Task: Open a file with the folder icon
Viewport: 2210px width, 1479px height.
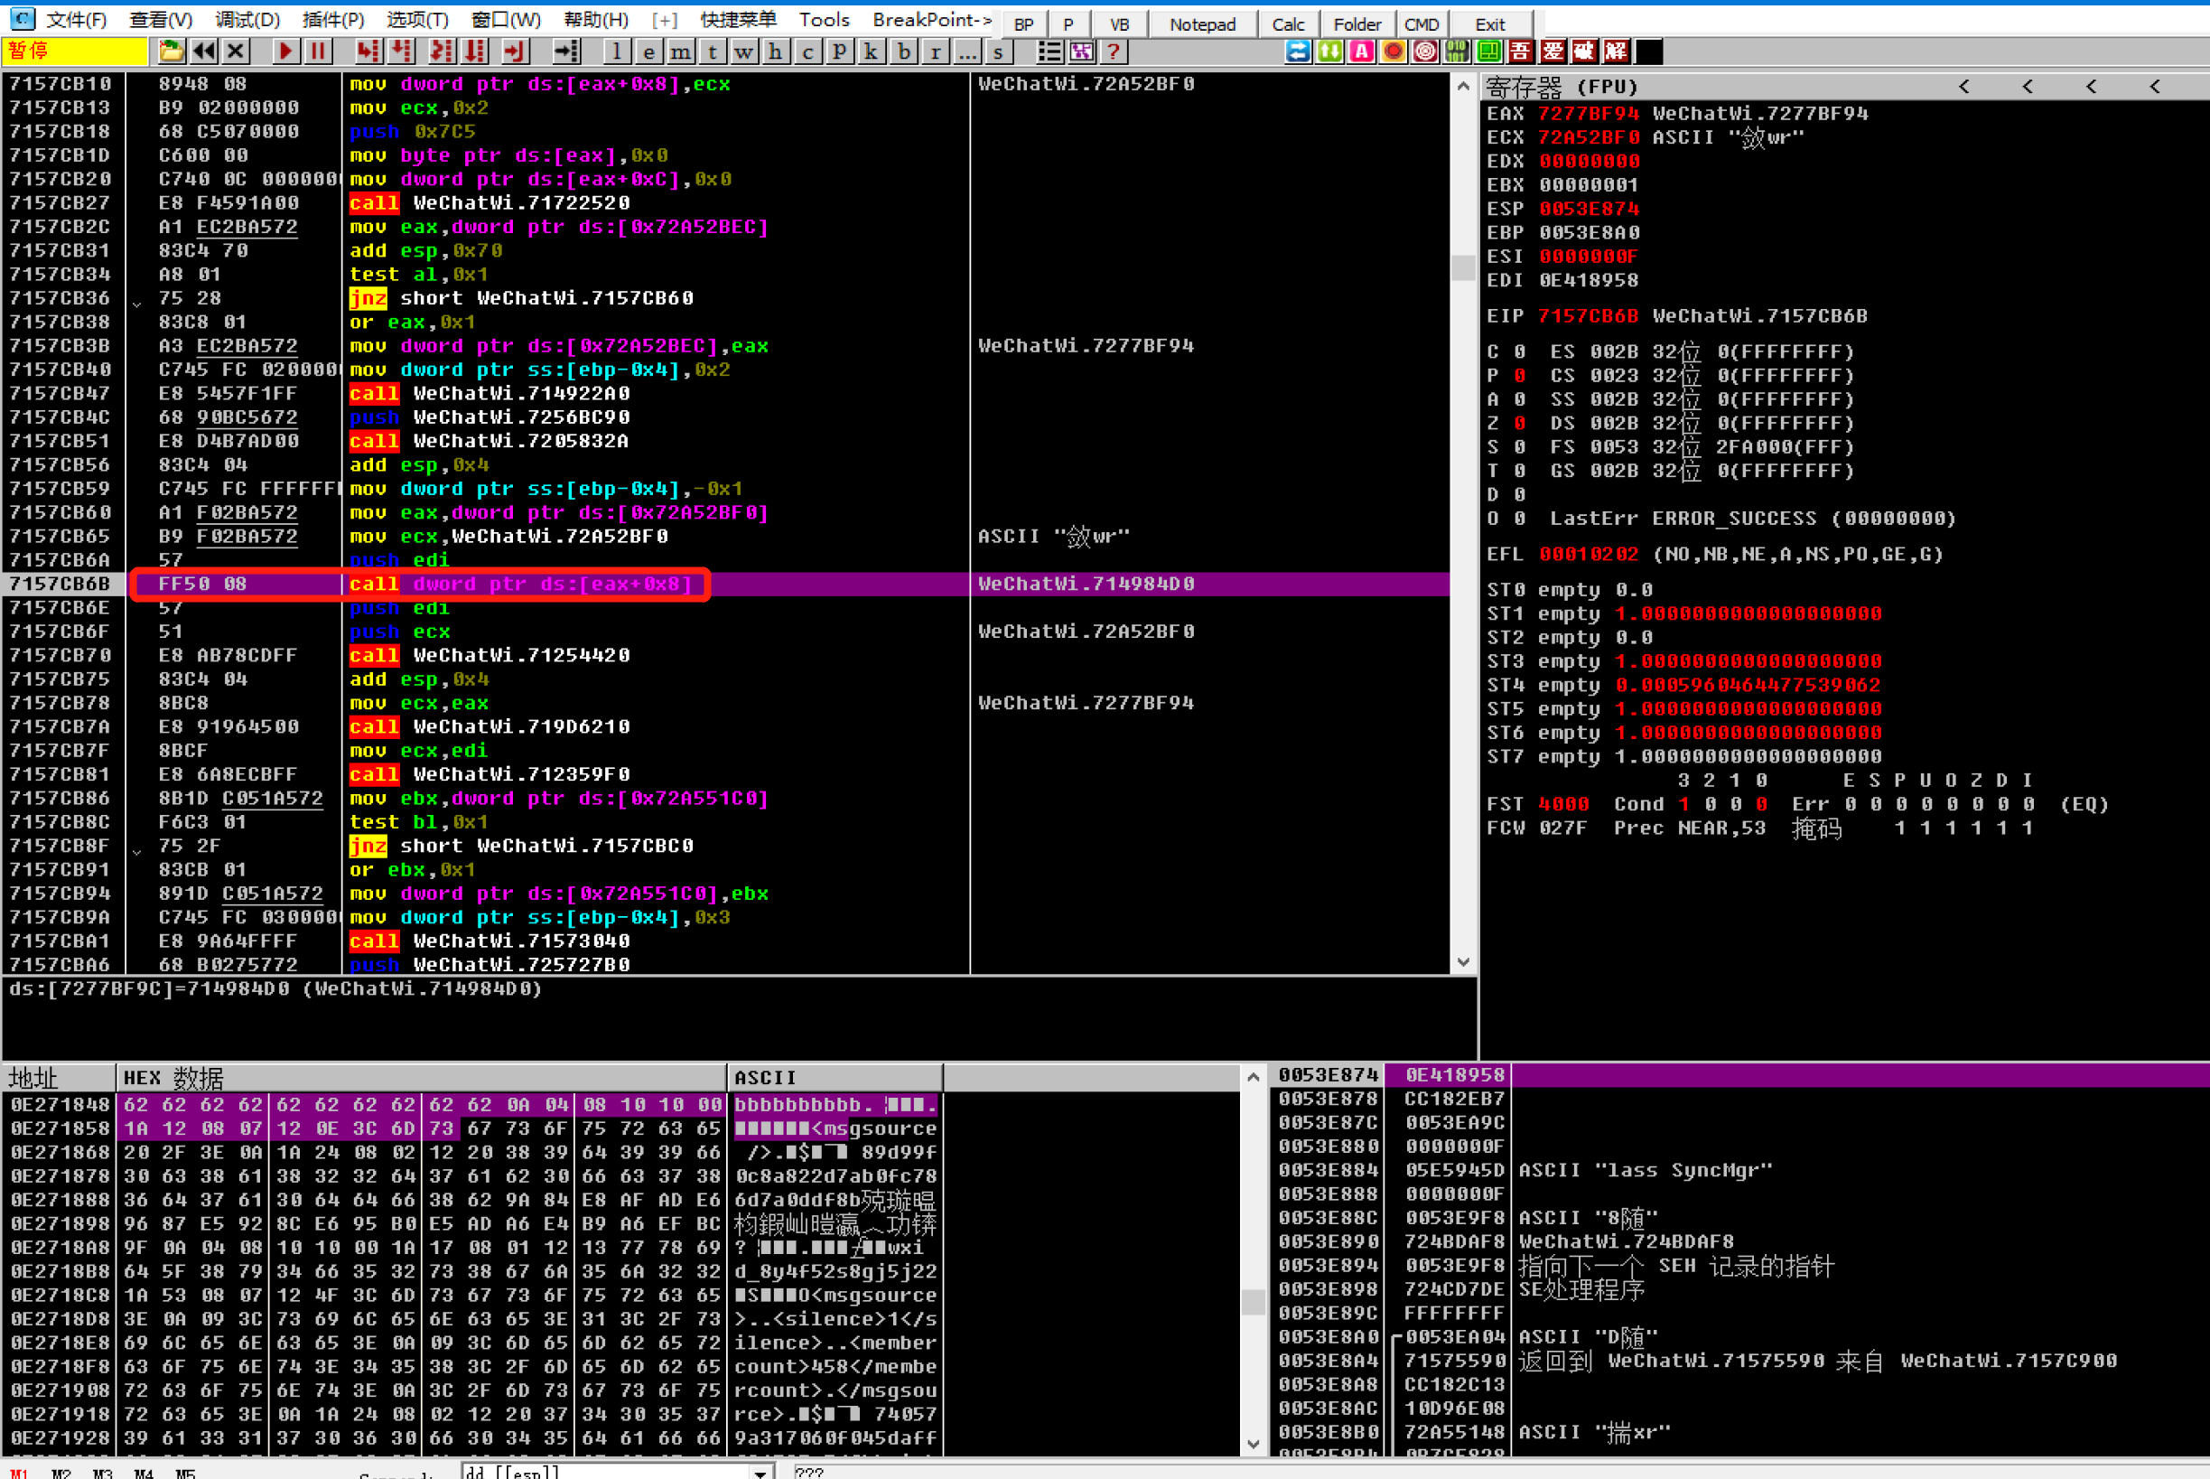Action: pos(171,51)
